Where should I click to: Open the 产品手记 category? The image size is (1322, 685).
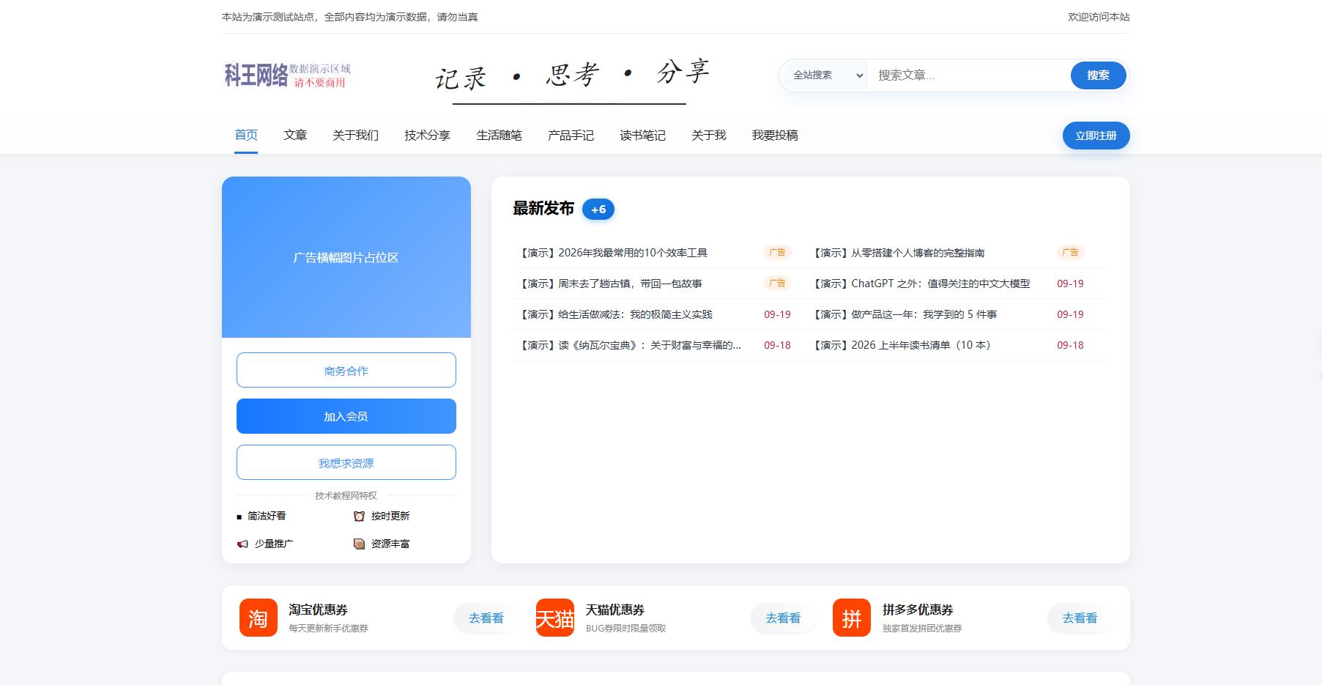[x=571, y=136]
